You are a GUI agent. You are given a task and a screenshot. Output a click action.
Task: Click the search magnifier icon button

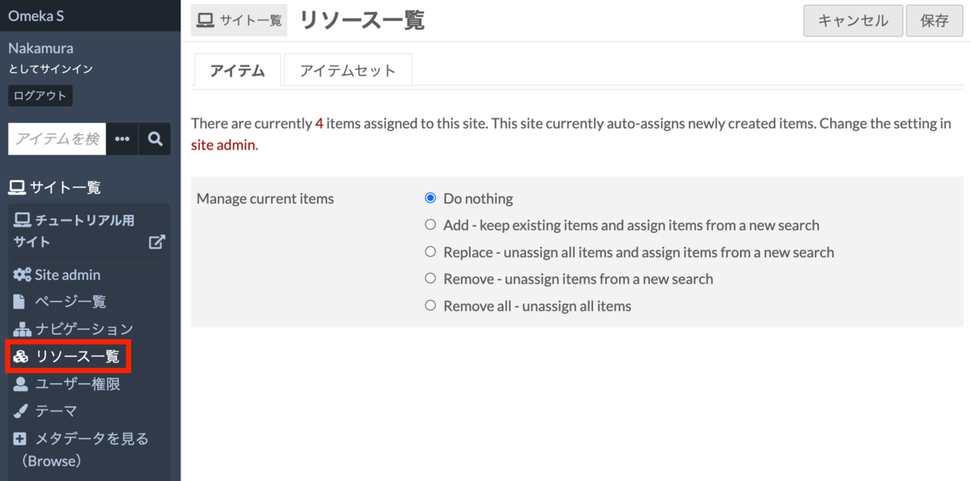tap(155, 139)
